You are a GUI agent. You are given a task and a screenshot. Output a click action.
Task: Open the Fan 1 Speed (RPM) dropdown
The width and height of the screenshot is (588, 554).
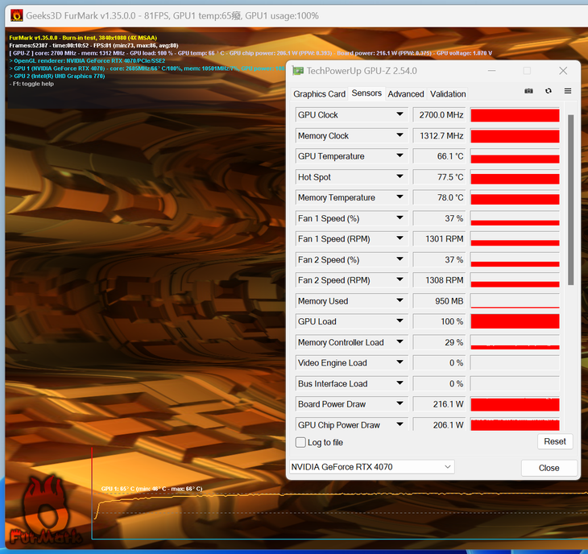click(400, 238)
